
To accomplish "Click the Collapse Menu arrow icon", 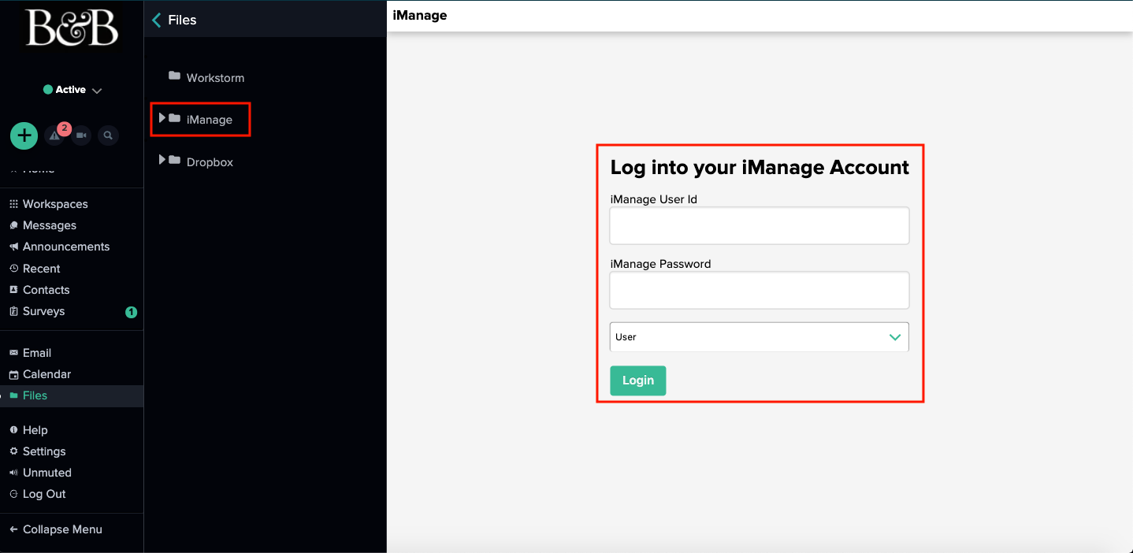I will [13, 529].
